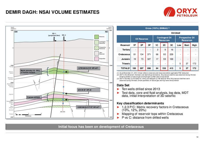Click the text 'Ten wells drilled since 2013'

tap(141, 89)
